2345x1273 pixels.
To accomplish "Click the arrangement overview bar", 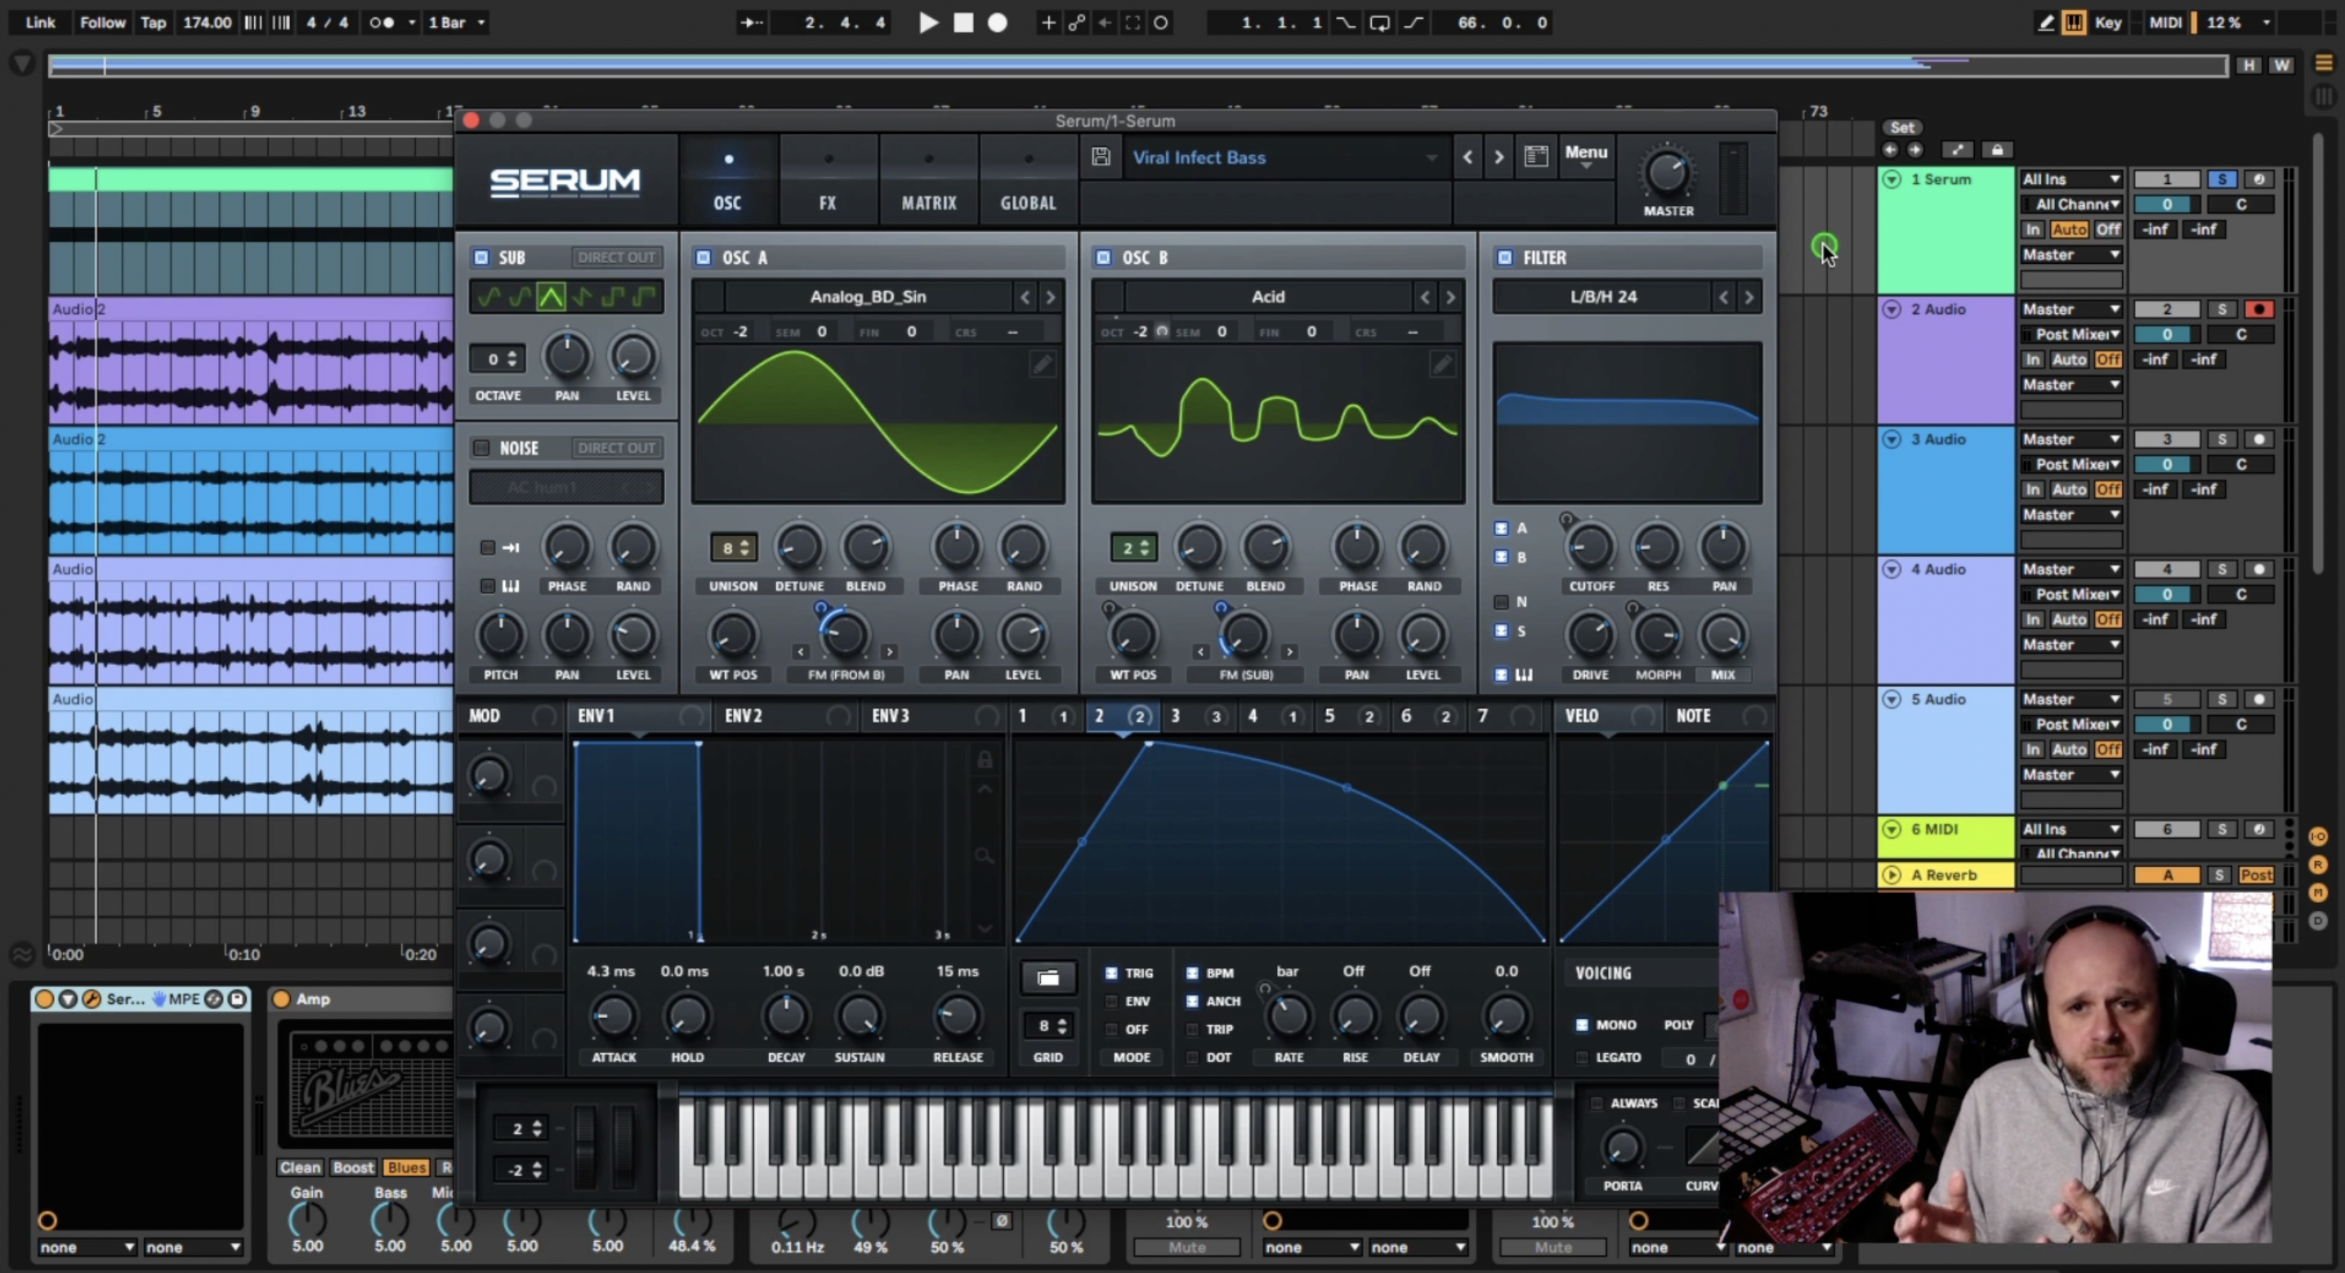I will 1137,65.
